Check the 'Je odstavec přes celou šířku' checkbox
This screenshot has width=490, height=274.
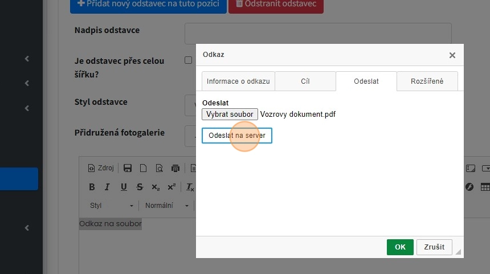click(x=188, y=60)
